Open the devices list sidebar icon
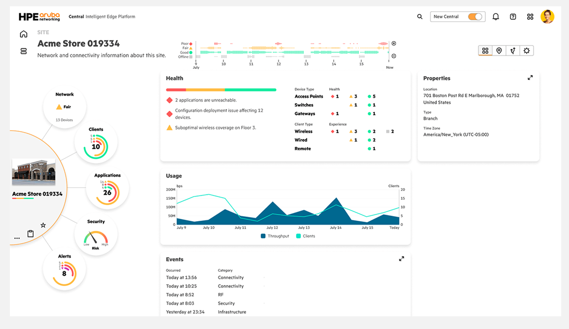 pyautogui.click(x=24, y=51)
